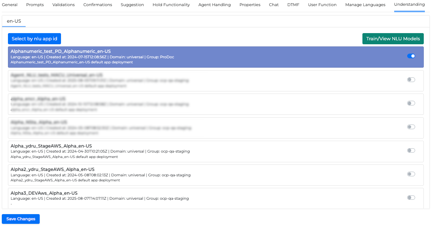Switch to the General tab
The height and width of the screenshot is (226, 431).
[x=10, y=5]
